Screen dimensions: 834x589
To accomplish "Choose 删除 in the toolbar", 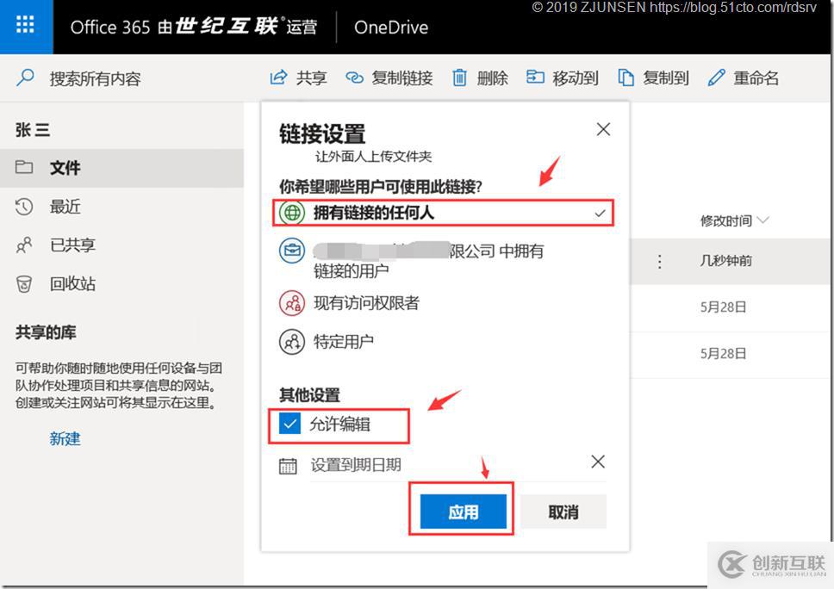I will click(x=493, y=78).
